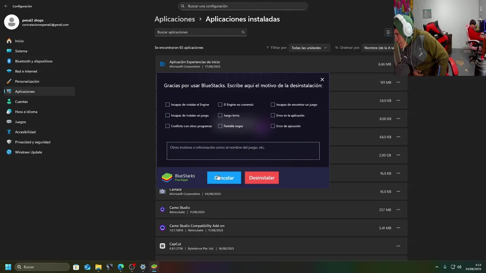The width and height of the screenshot is (486, 273).
Task: Click the Windows Update sidebar icon
Action: (x=9, y=152)
